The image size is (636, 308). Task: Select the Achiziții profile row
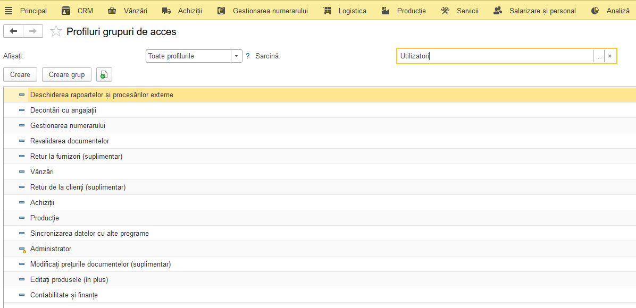(x=320, y=203)
